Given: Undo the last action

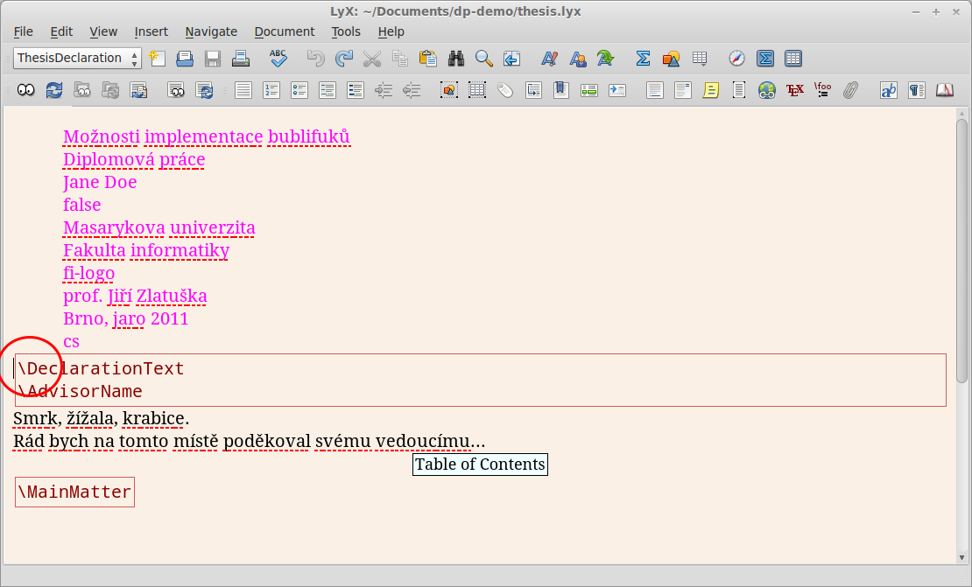Looking at the screenshot, I should tap(315, 59).
